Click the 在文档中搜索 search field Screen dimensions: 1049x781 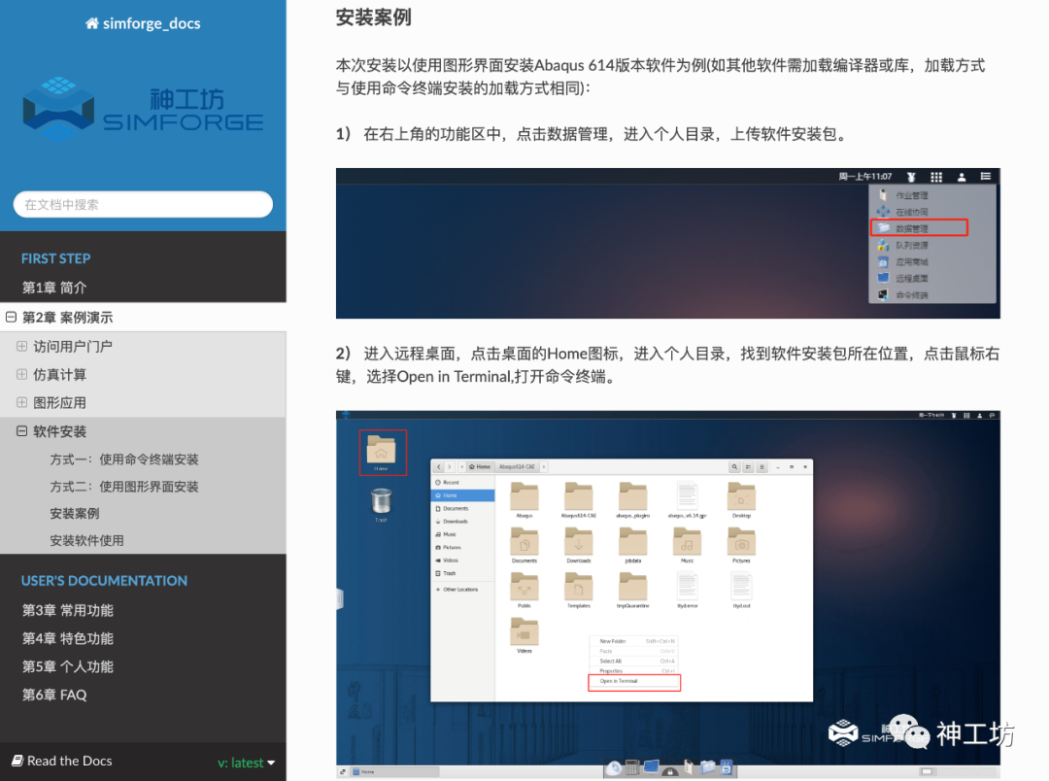[142, 204]
